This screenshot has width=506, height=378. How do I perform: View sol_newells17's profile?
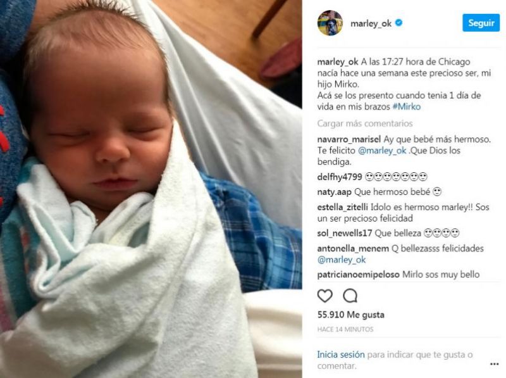344,233
